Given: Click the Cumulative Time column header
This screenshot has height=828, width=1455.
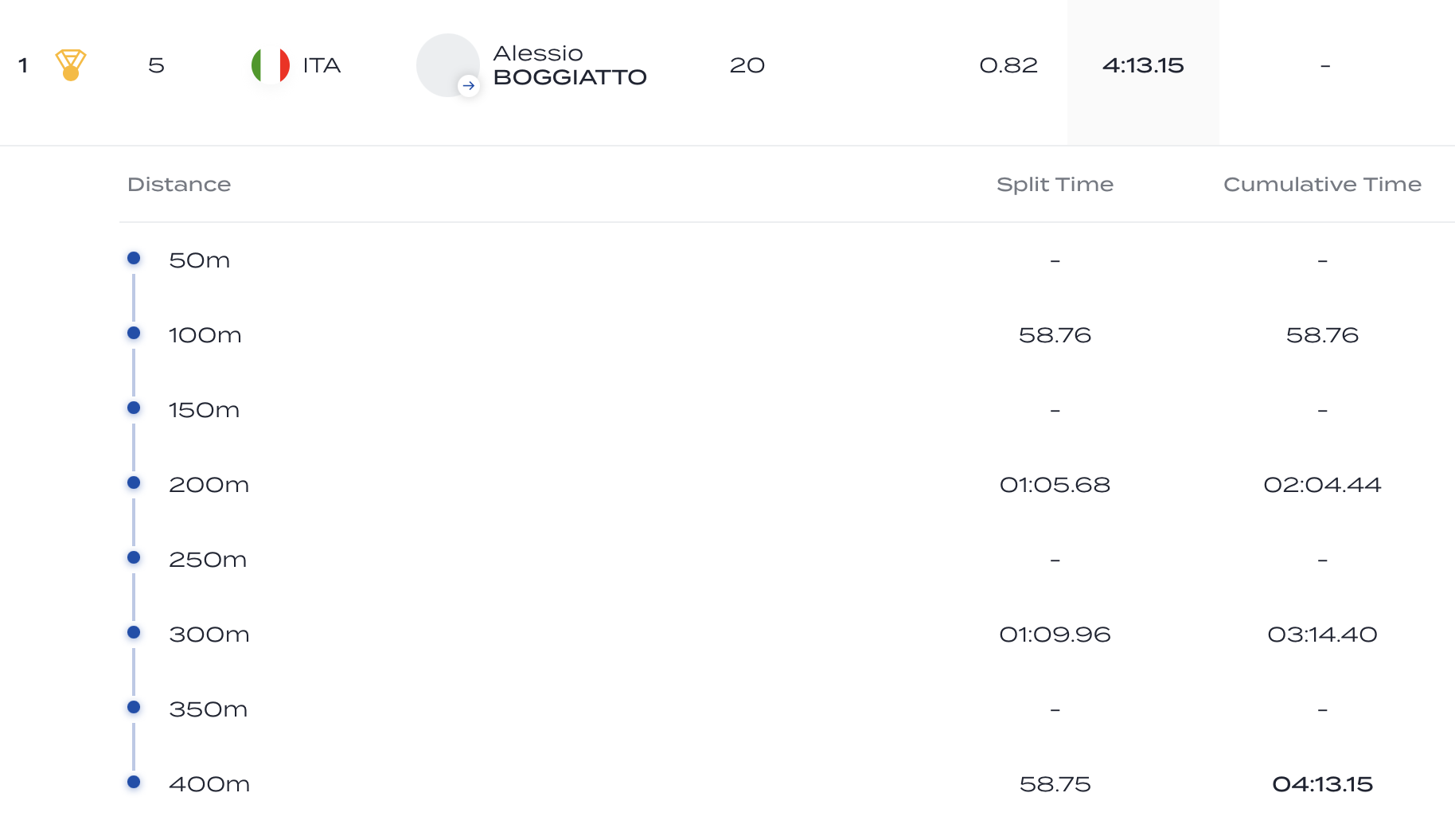Looking at the screenshot, I should 1322,184.
